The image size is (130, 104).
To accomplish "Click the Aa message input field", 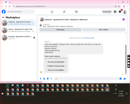I will [x=87, y=79].
